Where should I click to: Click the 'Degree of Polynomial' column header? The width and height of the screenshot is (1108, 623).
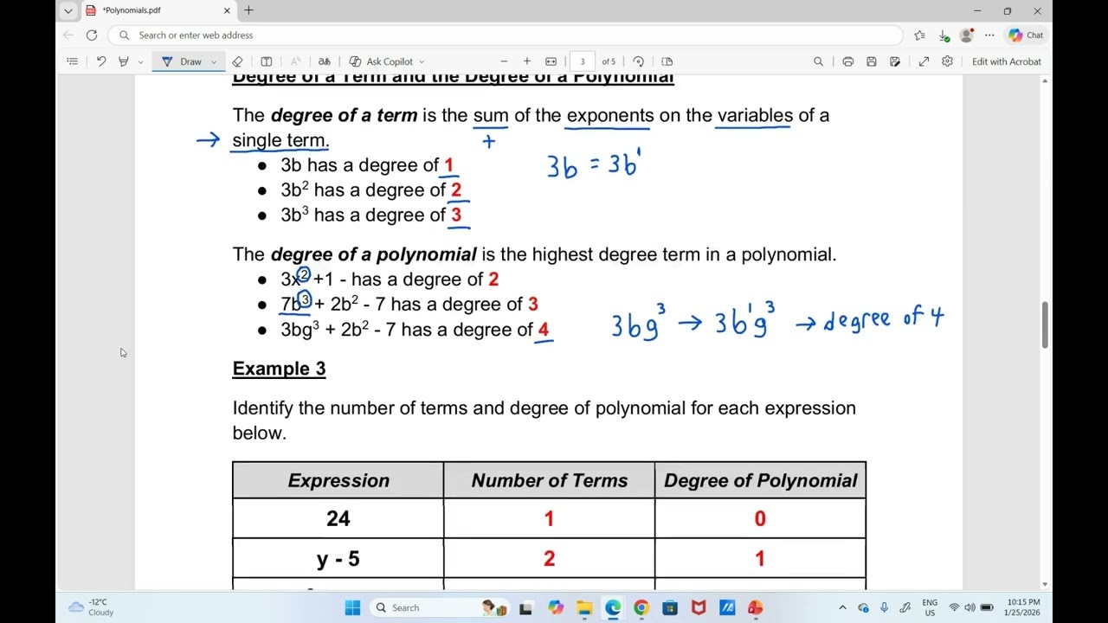click(760, 480)
